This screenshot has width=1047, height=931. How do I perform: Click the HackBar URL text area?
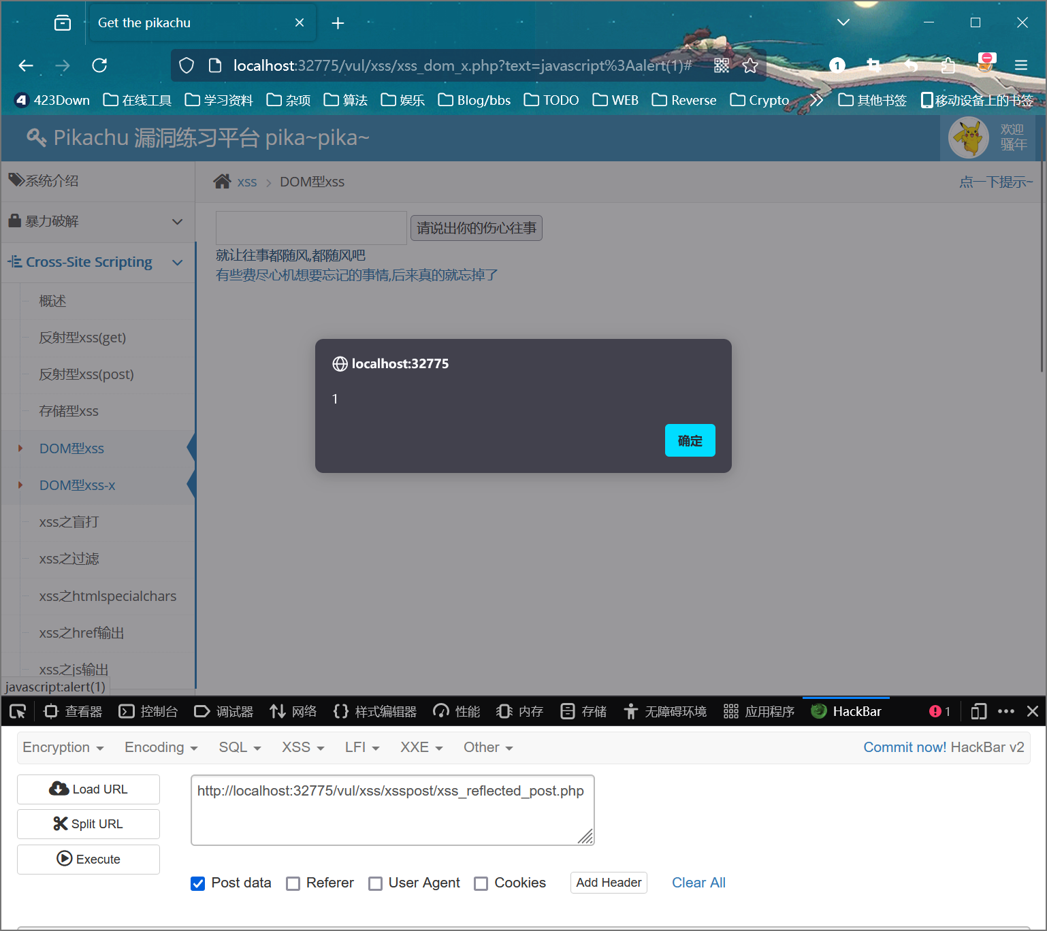[392, 810]
